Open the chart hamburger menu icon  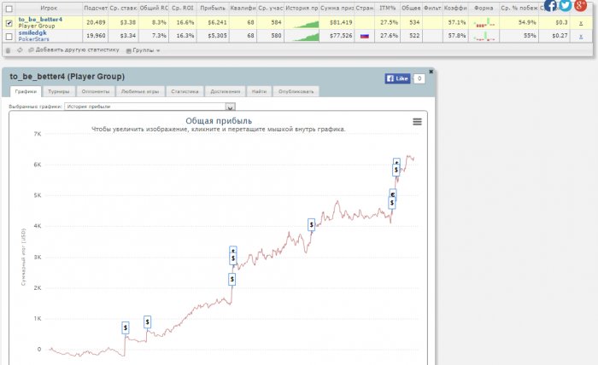point(417,121)
